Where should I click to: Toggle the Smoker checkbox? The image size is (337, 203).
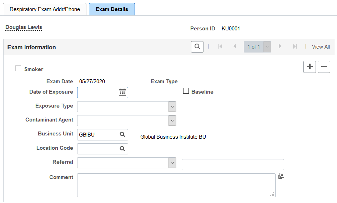tap(18, 69)
